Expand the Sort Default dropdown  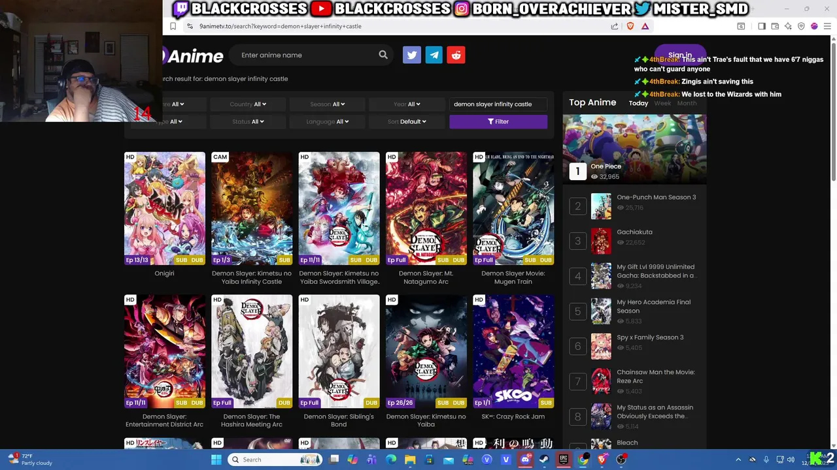tap(407, 121)
